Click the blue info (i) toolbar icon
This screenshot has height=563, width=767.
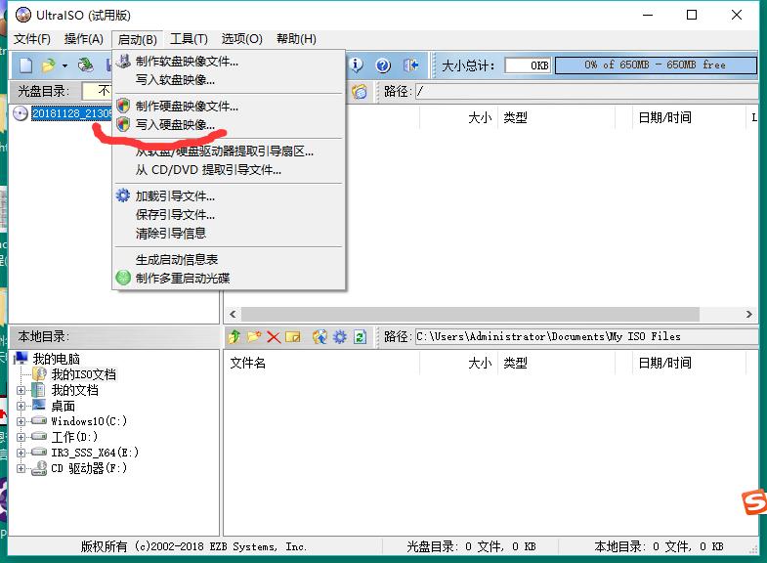(356, 65)
